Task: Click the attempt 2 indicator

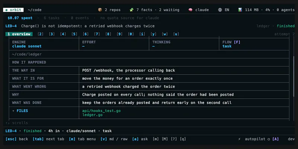Action: pyautogui.click(x=285, y=34)
